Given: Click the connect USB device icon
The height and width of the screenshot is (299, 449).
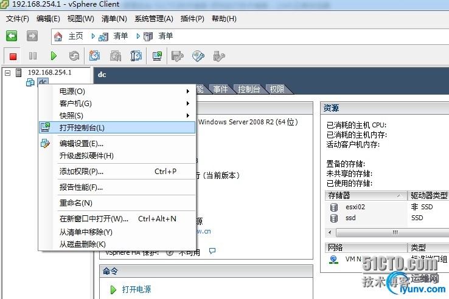Looking at the screenshot, I should tap(219, 56).
